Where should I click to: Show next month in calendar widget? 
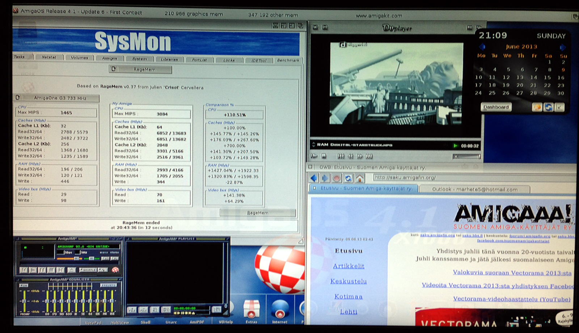pos(563,47)
